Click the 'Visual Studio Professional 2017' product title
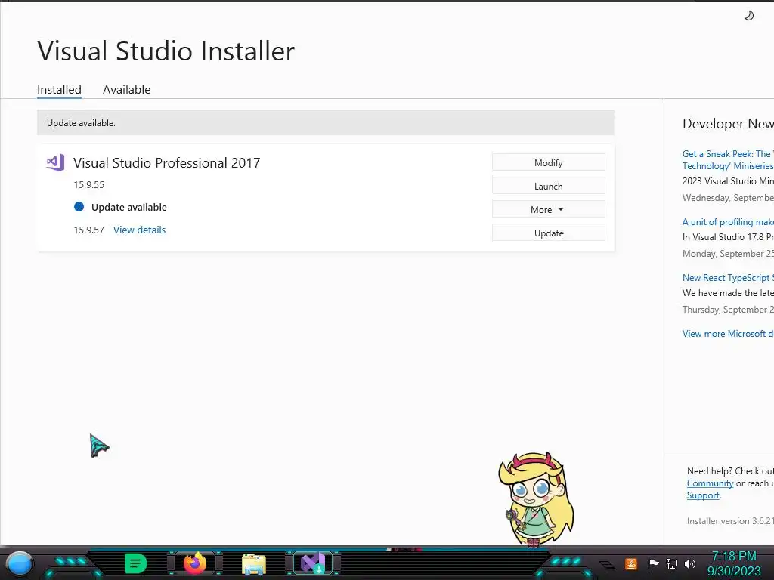The width and height of the screenshot is (774, 580). 167,163
